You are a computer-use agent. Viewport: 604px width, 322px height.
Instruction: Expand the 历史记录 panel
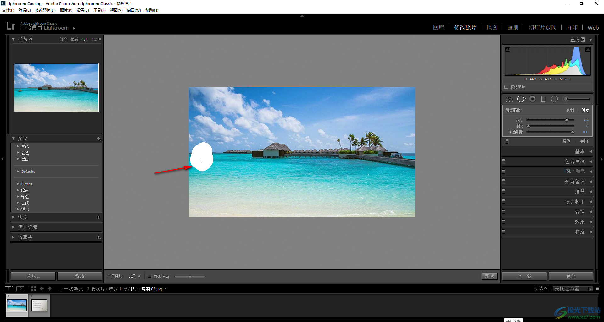coord(13,227)
